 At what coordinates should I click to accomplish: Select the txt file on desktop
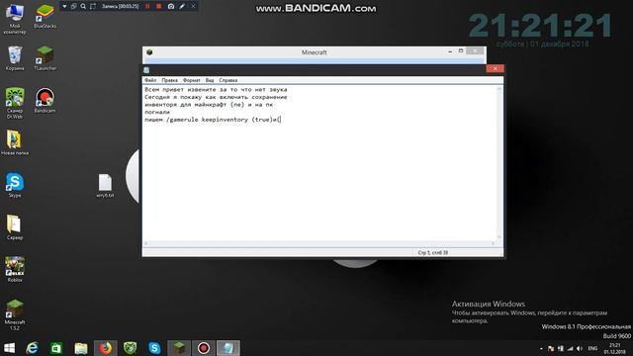click(105, 186)
